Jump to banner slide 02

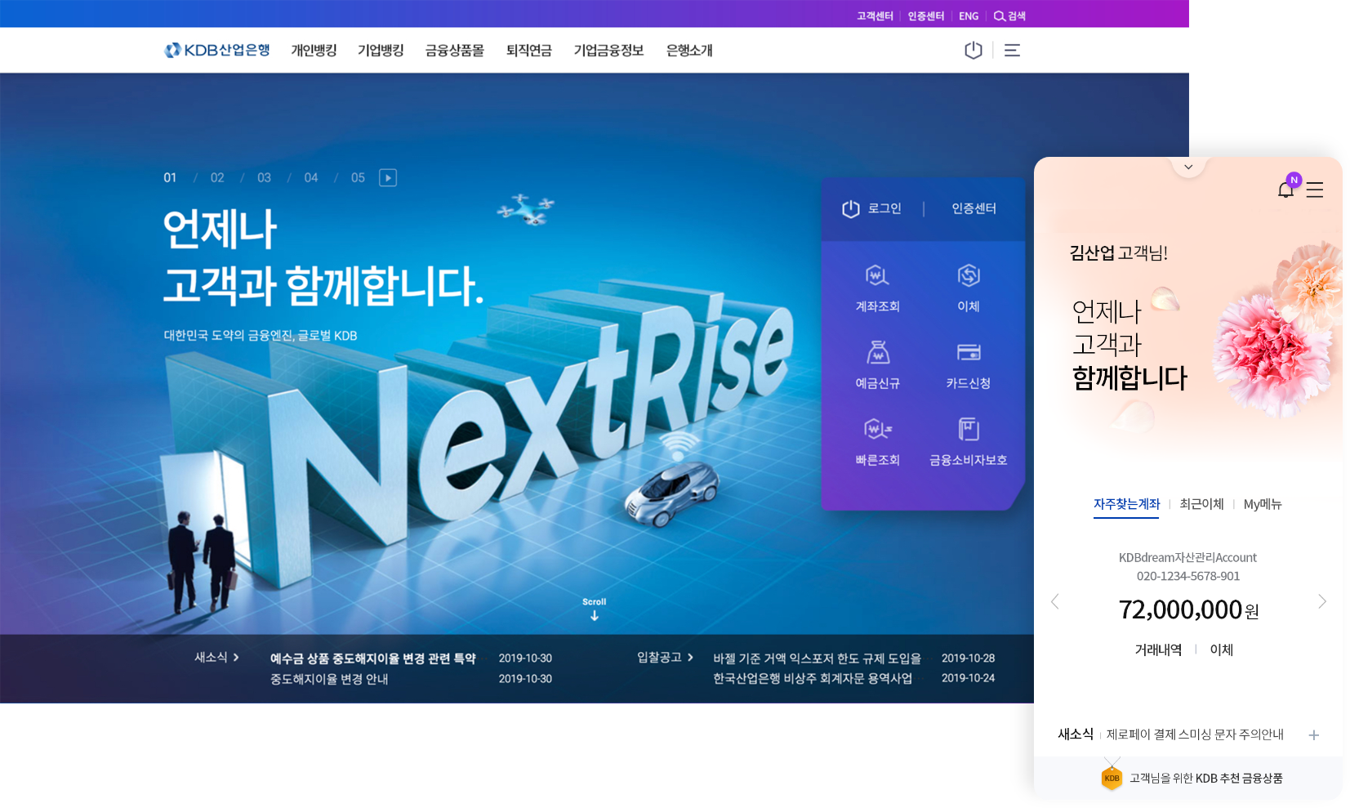click(217, 177)
